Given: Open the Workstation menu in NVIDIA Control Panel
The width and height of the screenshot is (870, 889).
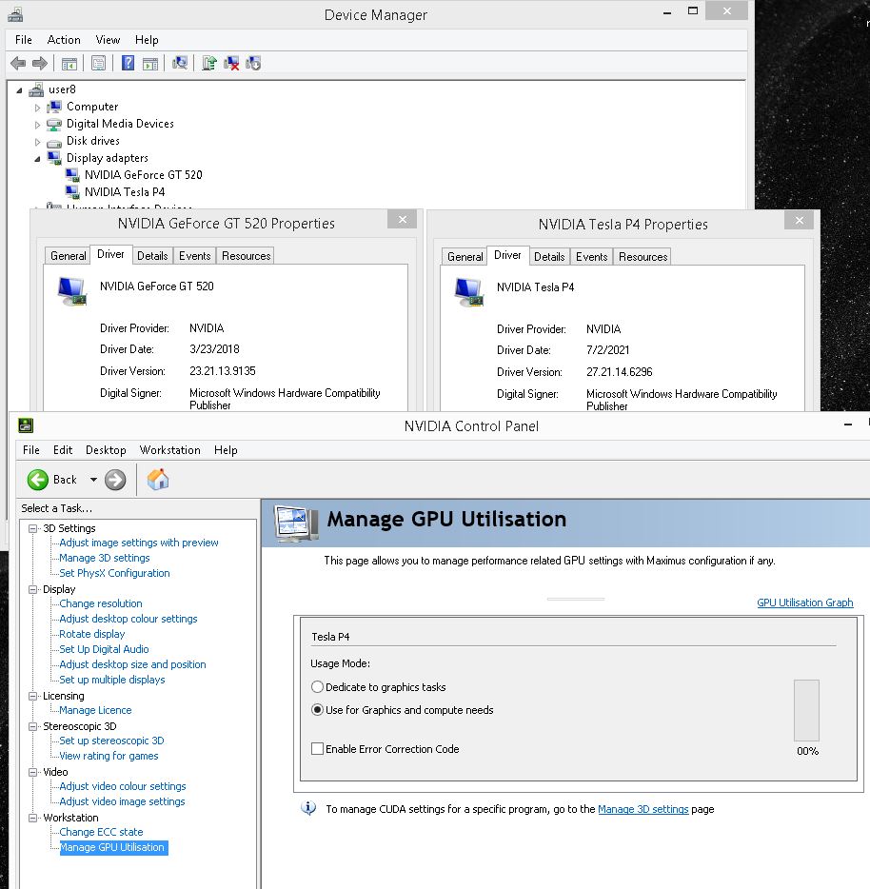Looking at the screenshot, I should pyautogui.click(x=169, y=450).
